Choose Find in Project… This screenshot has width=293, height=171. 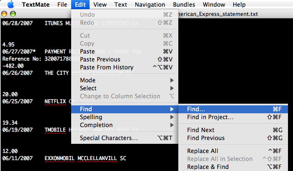click(233, 117)
